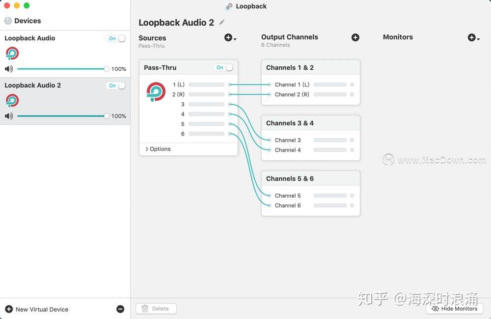Click the Loopback Audio device icon in sidebar
Image resolution: width=491 pixels, height=319 pixels.
(x=12, y=53)
